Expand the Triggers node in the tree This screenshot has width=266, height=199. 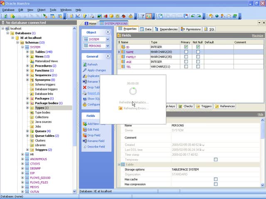[27, 150]
